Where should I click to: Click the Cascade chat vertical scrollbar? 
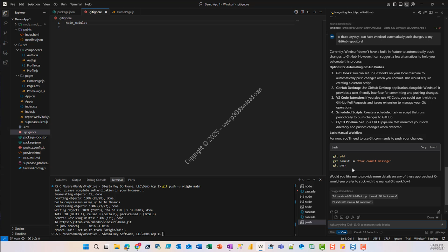coord(446,185)
